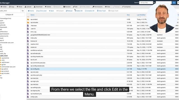Select the wp-includes folder icon in file list
This screenshot has width=179, height=100.
click(x=28, y=22)
